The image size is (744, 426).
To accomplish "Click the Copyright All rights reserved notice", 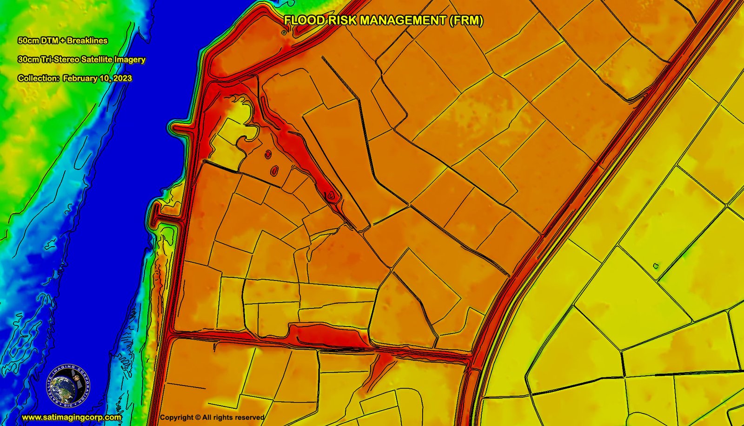I will click(x=212, y=417).
